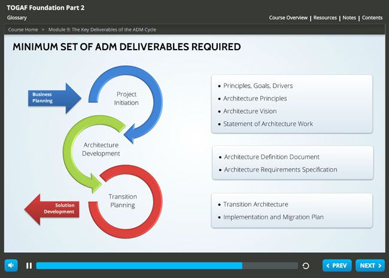
Task: Advance to next slide with NEXT
Action: 370,265
